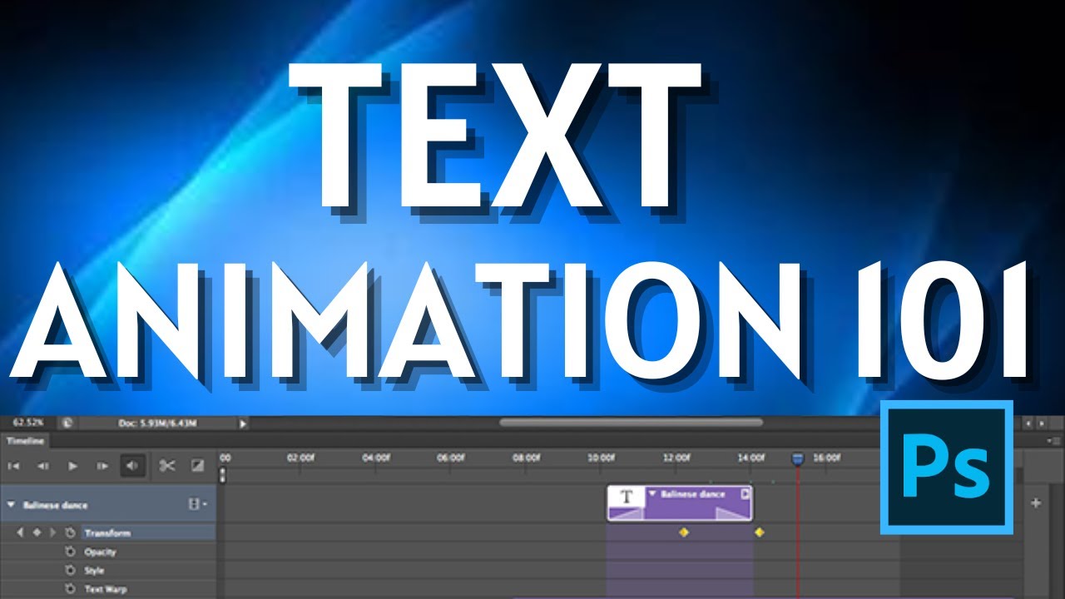Click the status bar icon beside the zoom level

(x=67, y=423)
